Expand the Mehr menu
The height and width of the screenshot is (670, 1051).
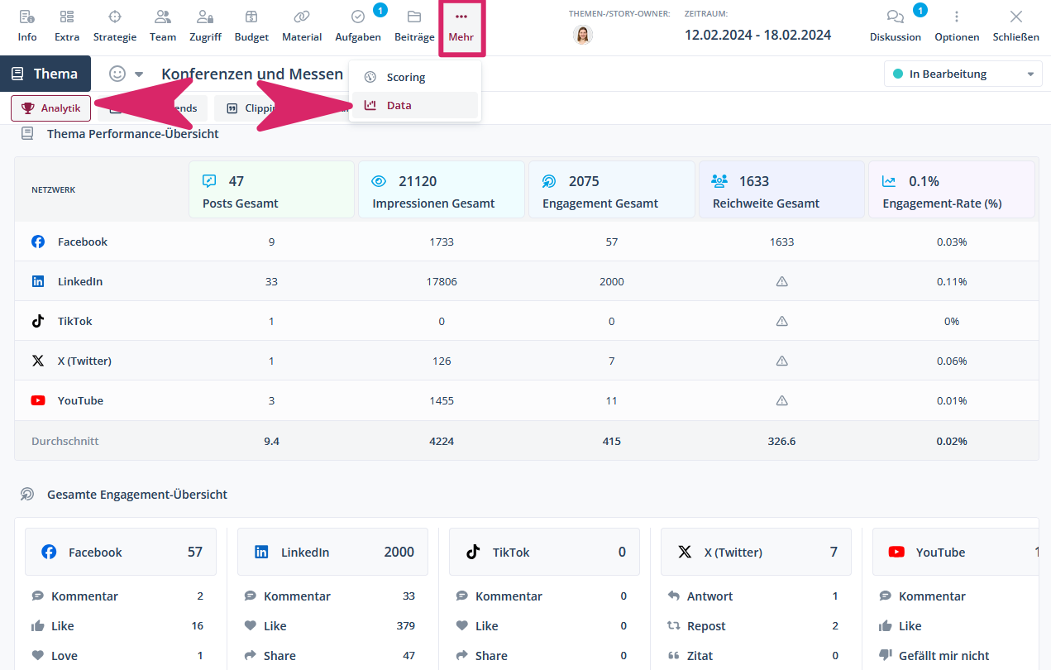[x=461, y=26]
